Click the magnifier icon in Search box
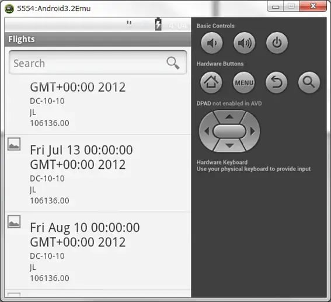331x302 pixels. (173, 63)
